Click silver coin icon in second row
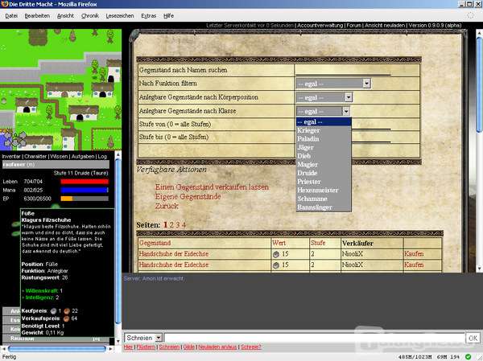 (x=276, y=265)
